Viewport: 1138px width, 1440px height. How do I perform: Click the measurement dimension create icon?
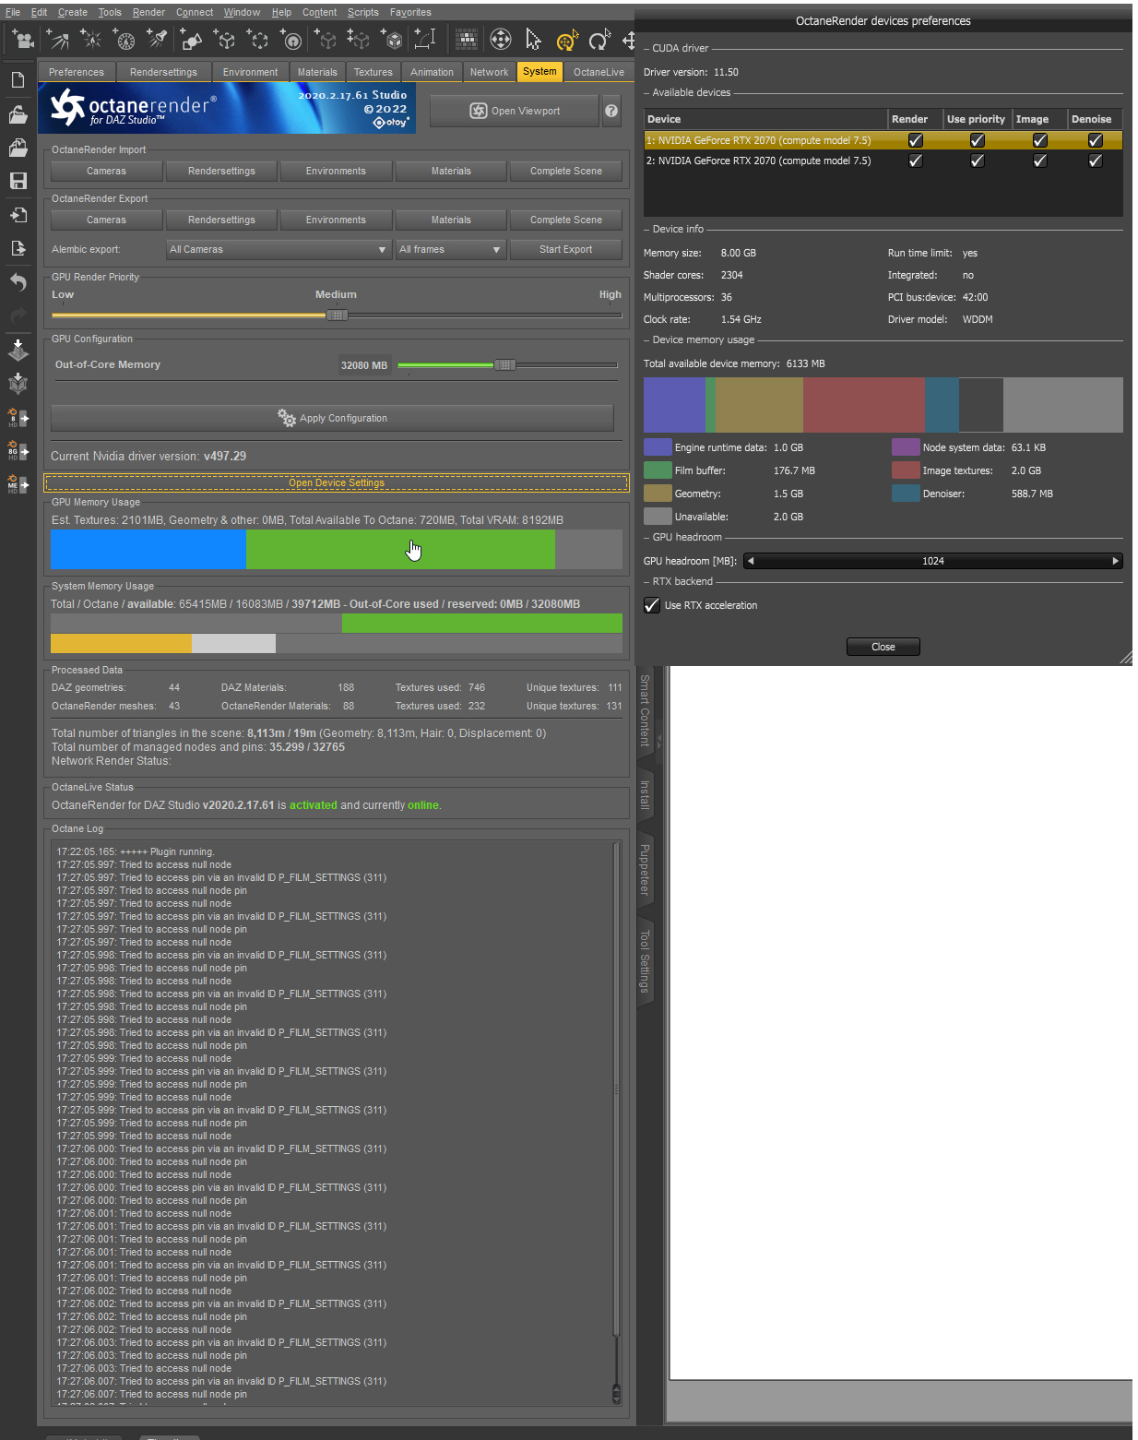pyautogui.click(x=425, y=40)
